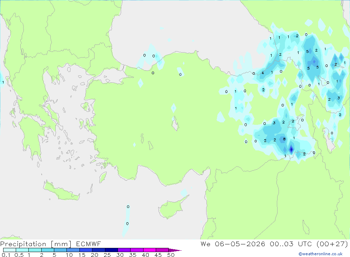350x257 pixels.
Task: Click the darkest blue precipitation peak on the map
Action: pyautogui.click(x=291, y=149)
